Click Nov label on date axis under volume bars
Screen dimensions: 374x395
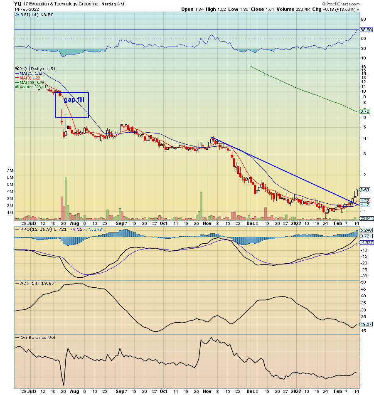[207, 223]
